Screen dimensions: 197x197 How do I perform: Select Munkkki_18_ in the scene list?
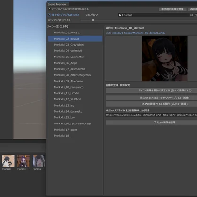click(75, 136)
